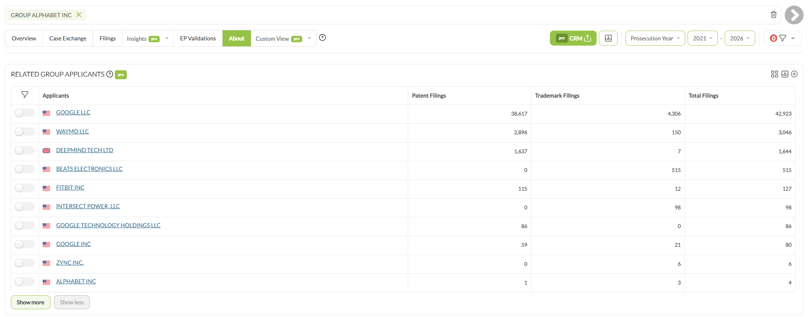
Task: Open the 2021 start year dropdown
Action: (703, 38)
